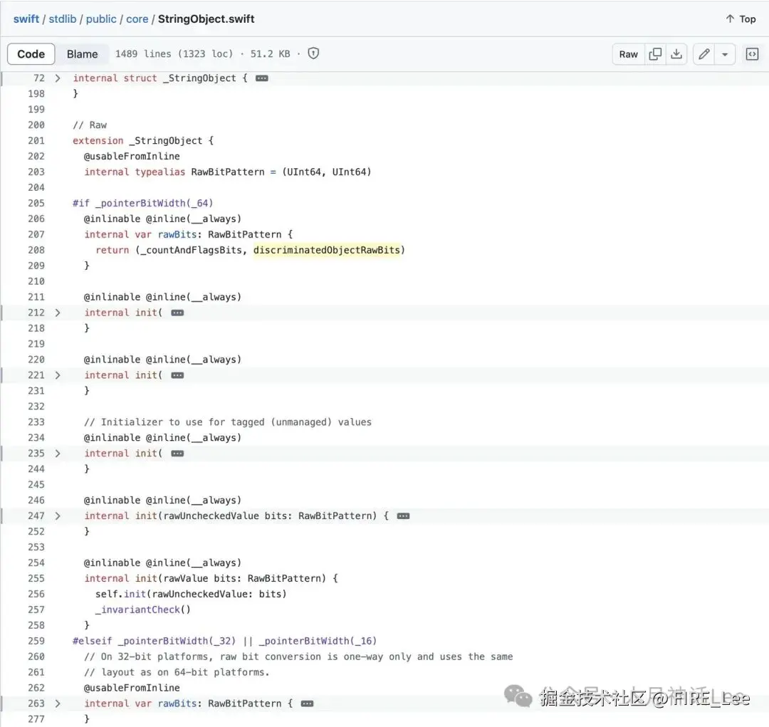Jump to Top of file
The width and height of the screenshot is (769, 727).
741,19
